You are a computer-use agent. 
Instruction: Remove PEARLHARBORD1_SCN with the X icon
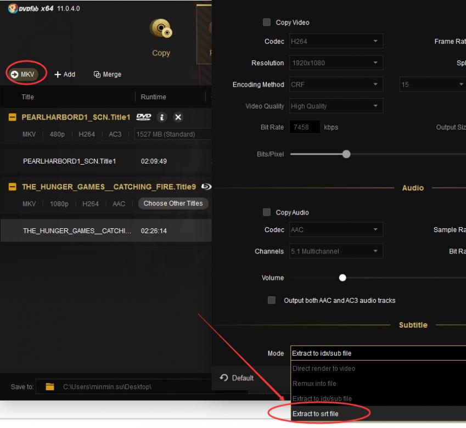[x=178, y=117]
